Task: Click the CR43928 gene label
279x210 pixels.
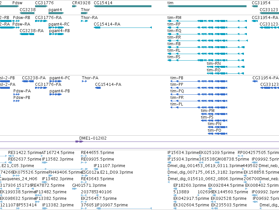Action: [x=81, y=3]
